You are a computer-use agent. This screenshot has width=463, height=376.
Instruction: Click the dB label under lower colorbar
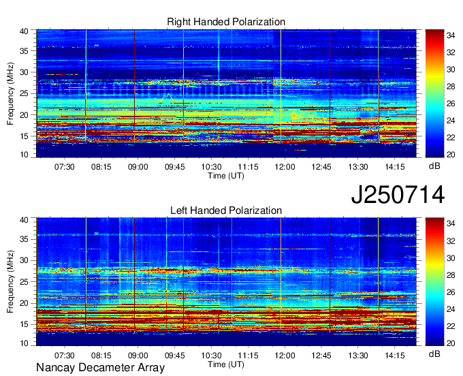(x=434, y=354)
